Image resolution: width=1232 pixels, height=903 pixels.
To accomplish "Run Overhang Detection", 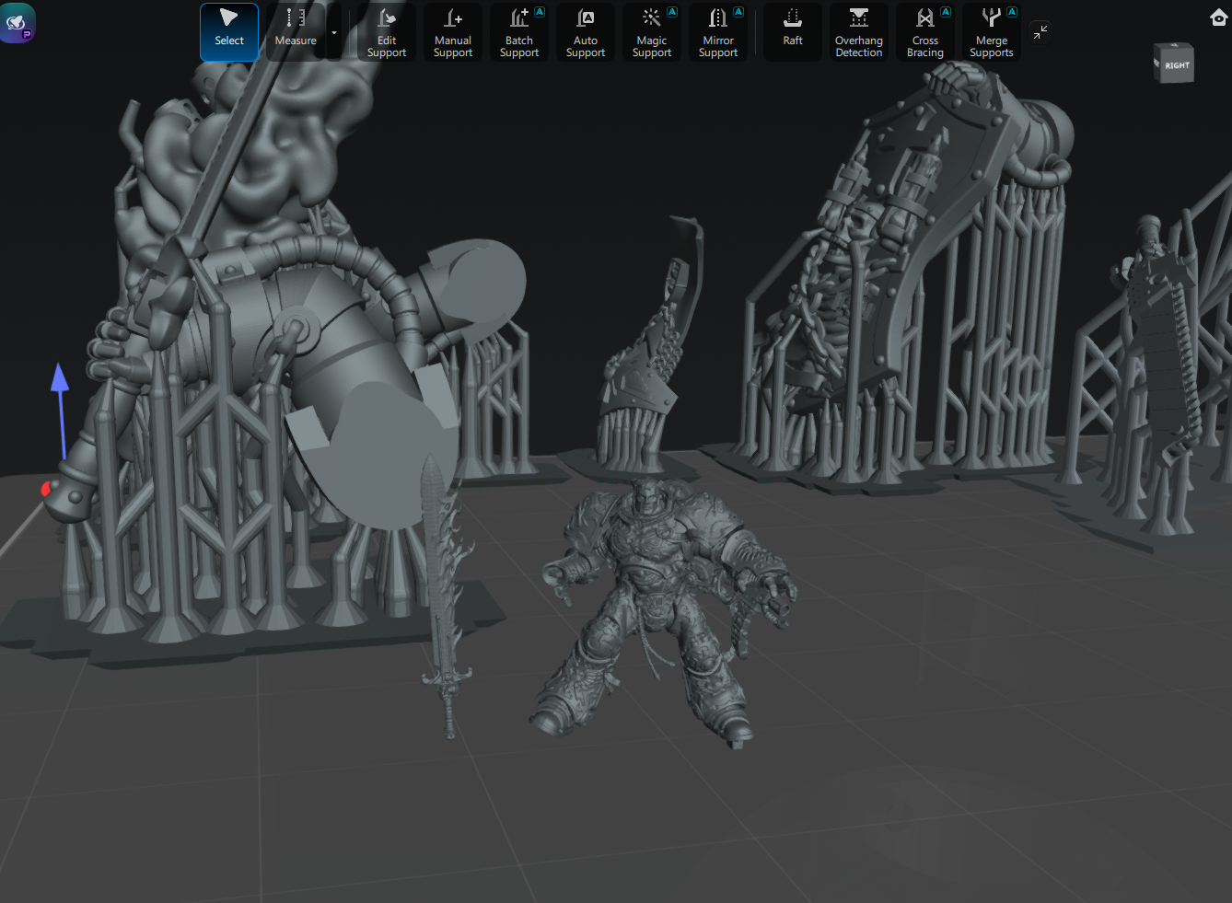I will point(859,32).
